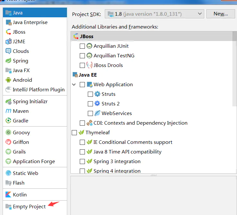Select the Griffon red icon

pos(8,142)
